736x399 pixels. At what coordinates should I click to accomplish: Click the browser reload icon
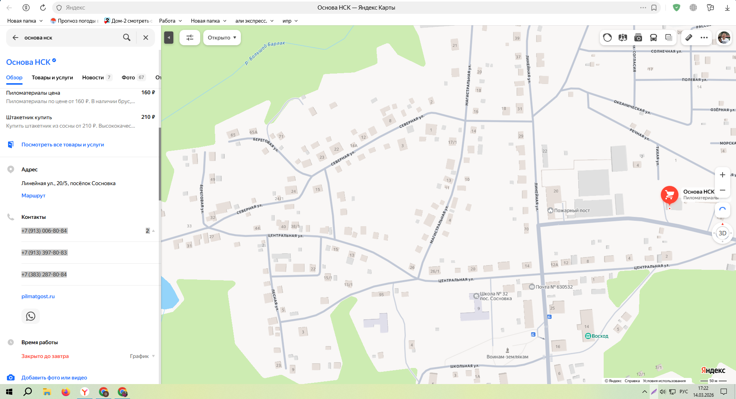point(43,8)
